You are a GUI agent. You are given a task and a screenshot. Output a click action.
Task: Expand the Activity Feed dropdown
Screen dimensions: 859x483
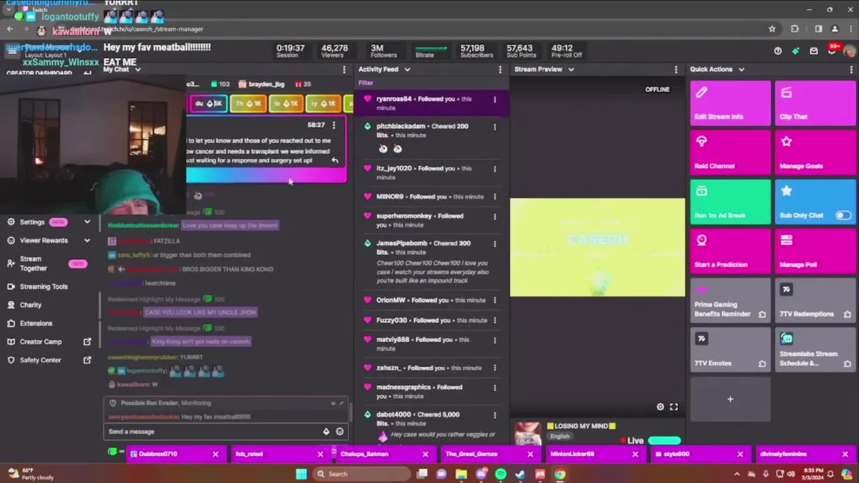407,69
